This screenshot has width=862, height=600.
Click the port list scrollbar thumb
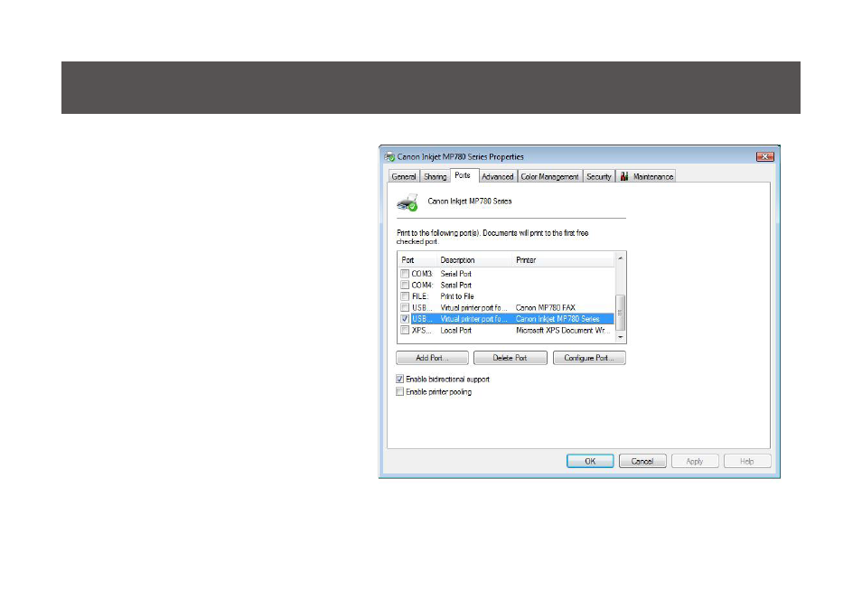point(620,313)
